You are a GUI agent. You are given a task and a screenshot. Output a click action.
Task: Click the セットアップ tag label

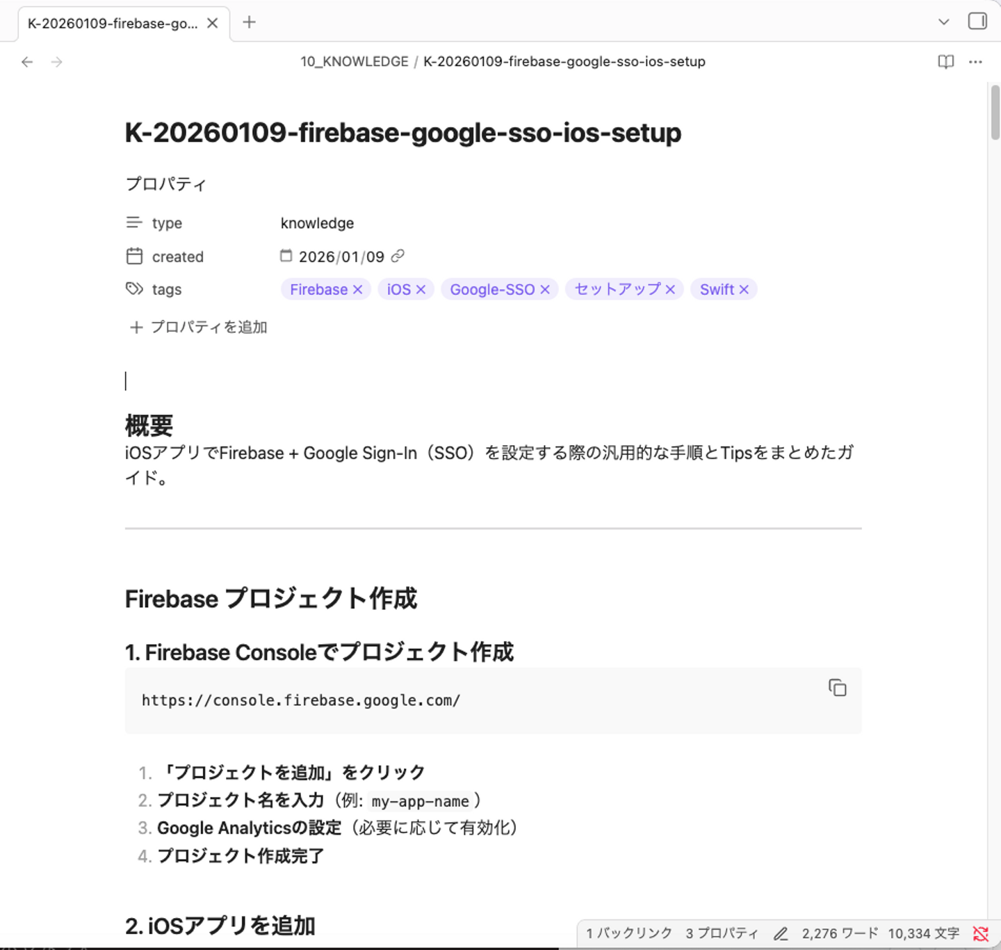point(617,289)
